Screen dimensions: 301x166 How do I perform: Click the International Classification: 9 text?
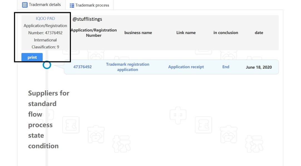(45, 43)
